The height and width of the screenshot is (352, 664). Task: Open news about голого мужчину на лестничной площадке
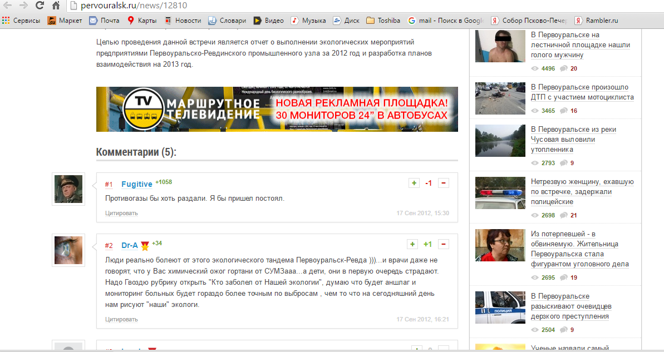(580, 45)
